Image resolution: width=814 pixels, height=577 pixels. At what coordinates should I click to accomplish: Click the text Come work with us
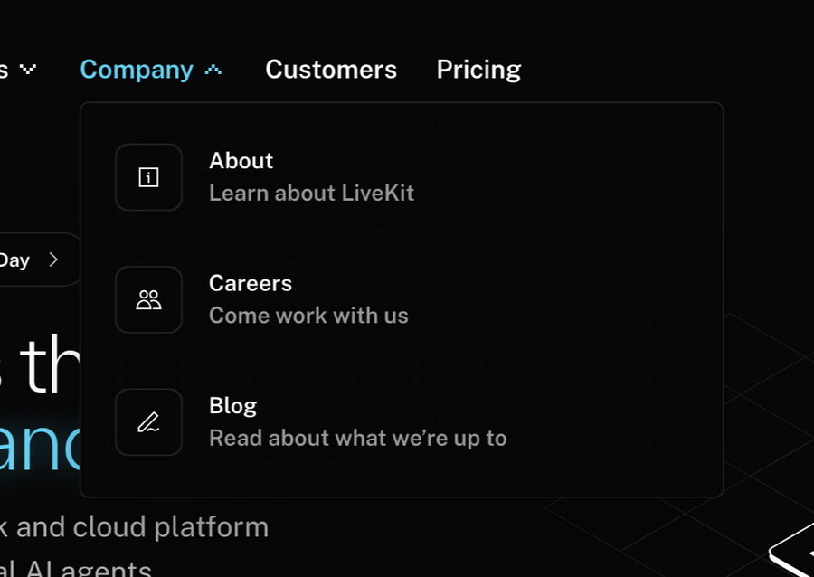pyautogui.click(x=308, y=316)
